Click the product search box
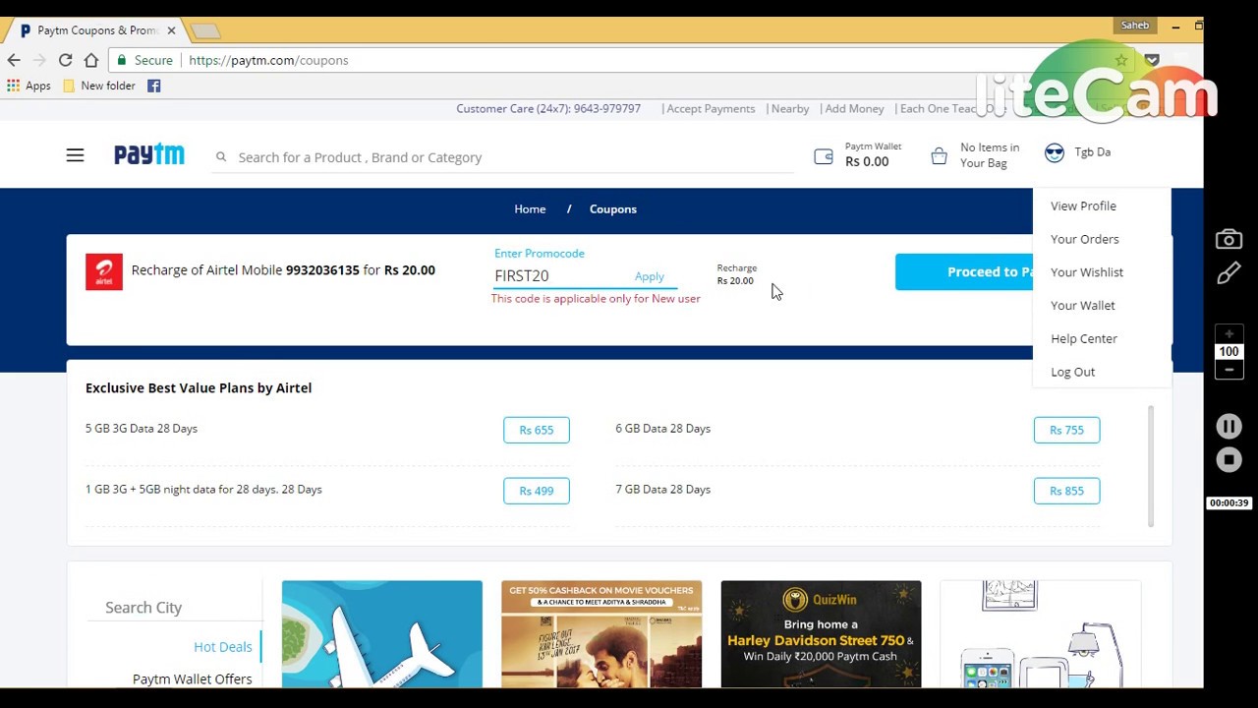The width and height of the screenshot is (1258, 708). click(x=503, y=157)
